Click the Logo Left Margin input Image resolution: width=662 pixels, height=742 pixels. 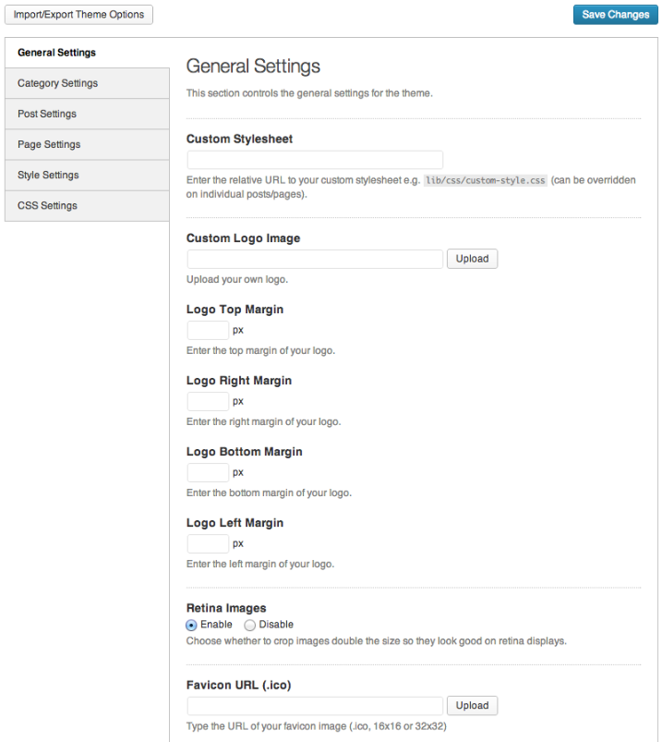point(208,543)
